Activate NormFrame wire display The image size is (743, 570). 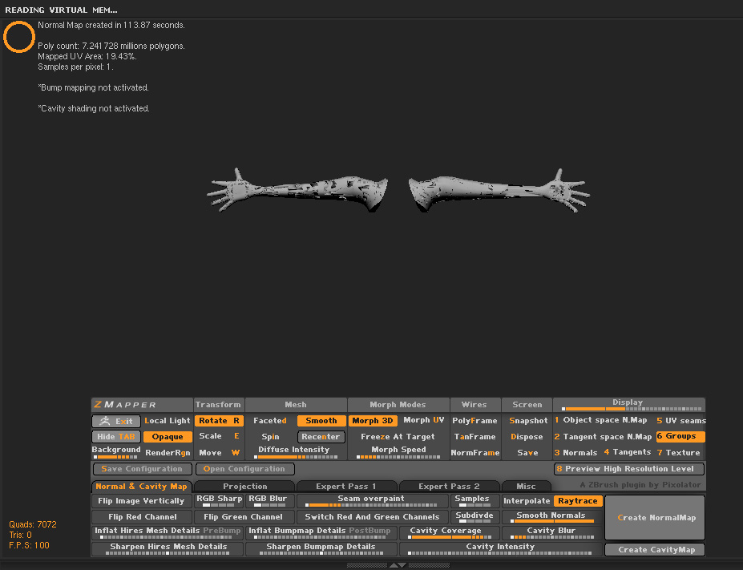click(x=475, y=452)
